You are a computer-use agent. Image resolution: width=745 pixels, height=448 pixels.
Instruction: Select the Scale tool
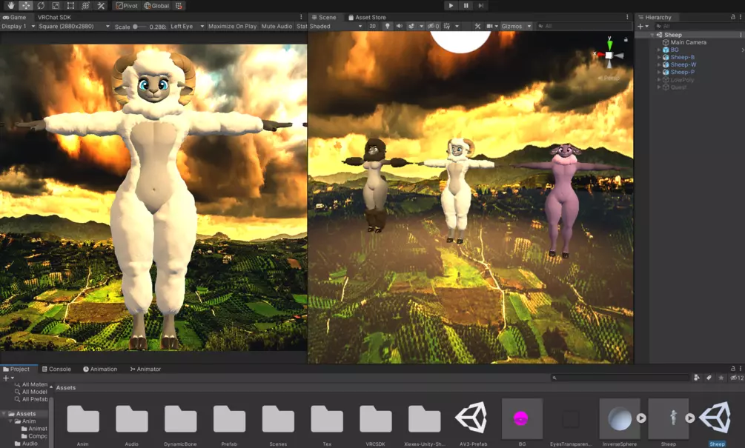[x=55, y=5]
